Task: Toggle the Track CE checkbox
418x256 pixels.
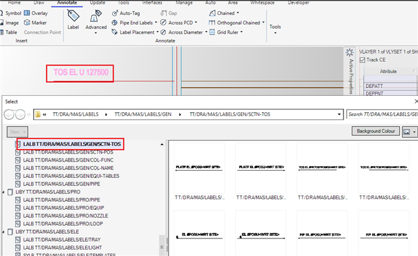Action: click(362, 60)
